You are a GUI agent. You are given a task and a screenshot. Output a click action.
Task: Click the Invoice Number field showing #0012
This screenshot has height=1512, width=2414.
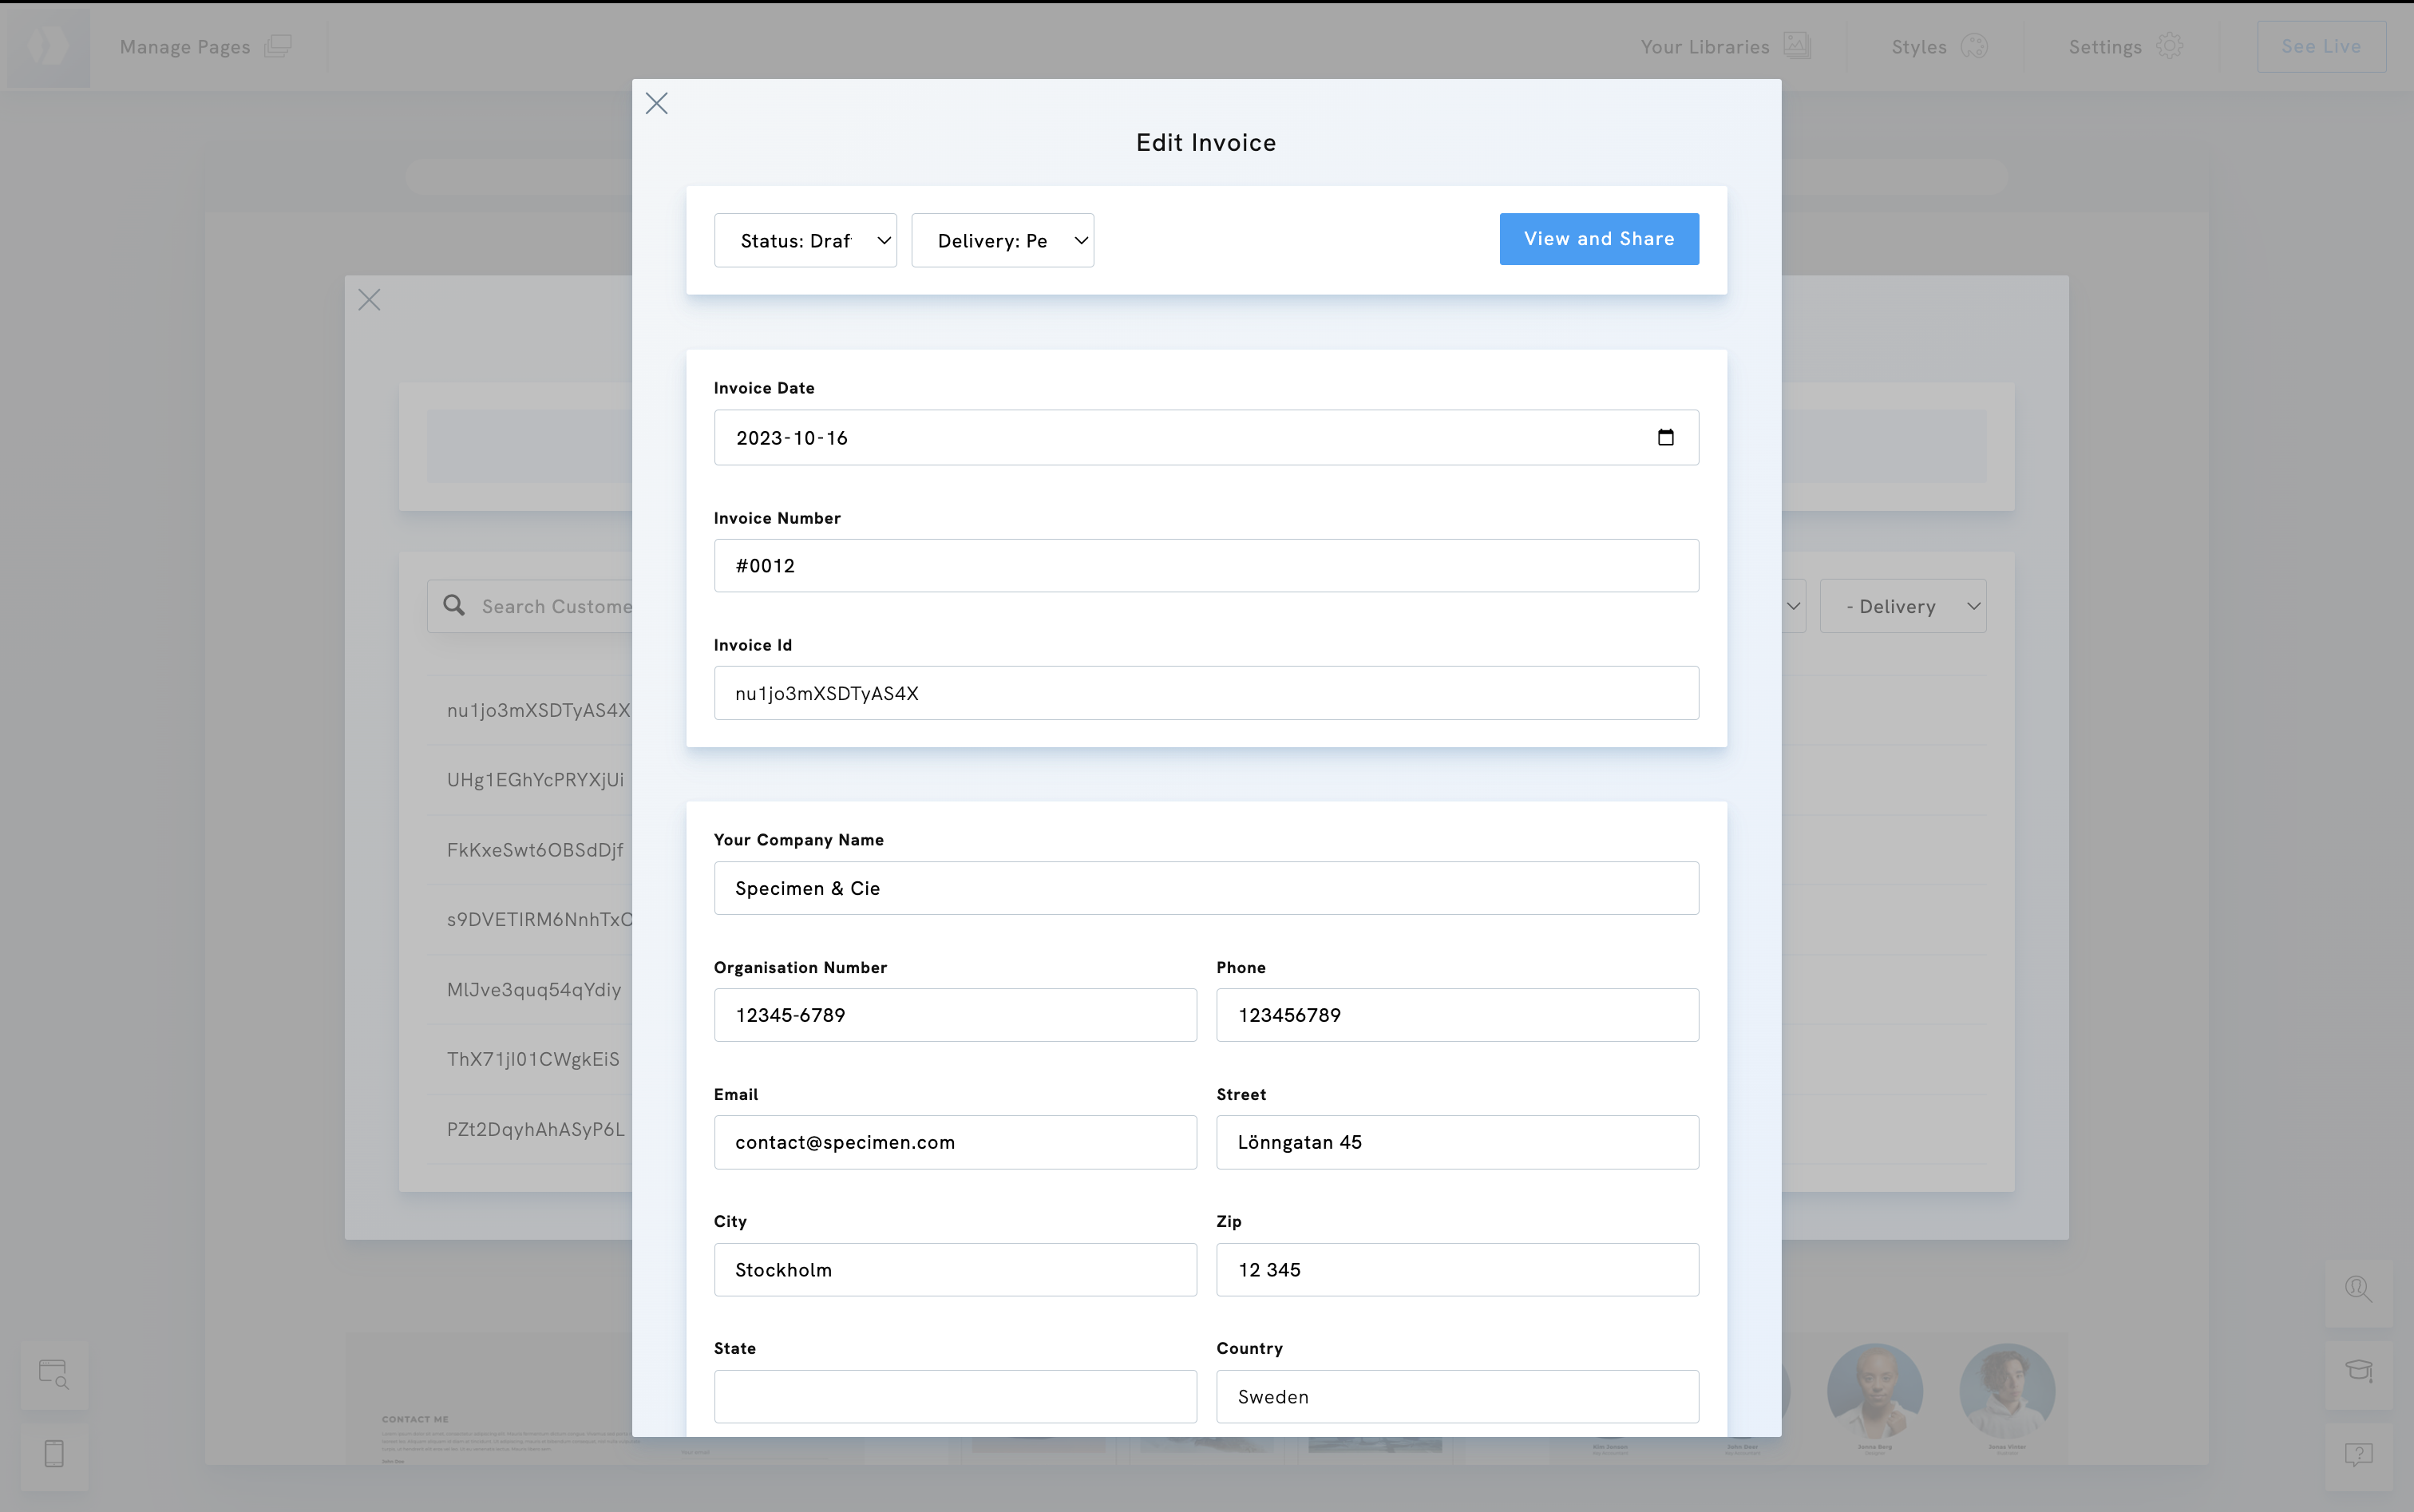point(1205,565)
